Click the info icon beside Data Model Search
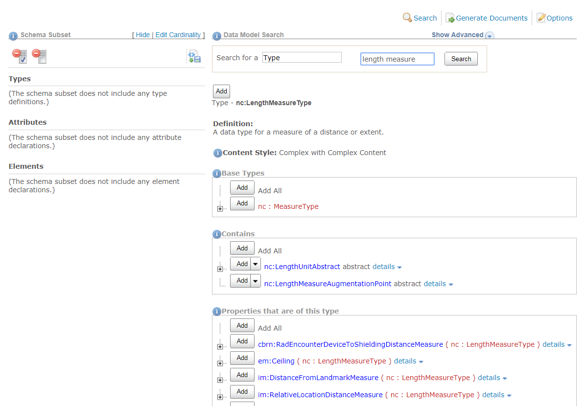585x406 pixels. pyautogui.click(x=216, y=36)
